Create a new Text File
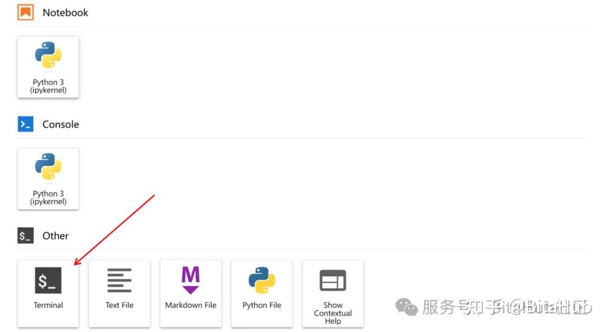 point(119,293)
